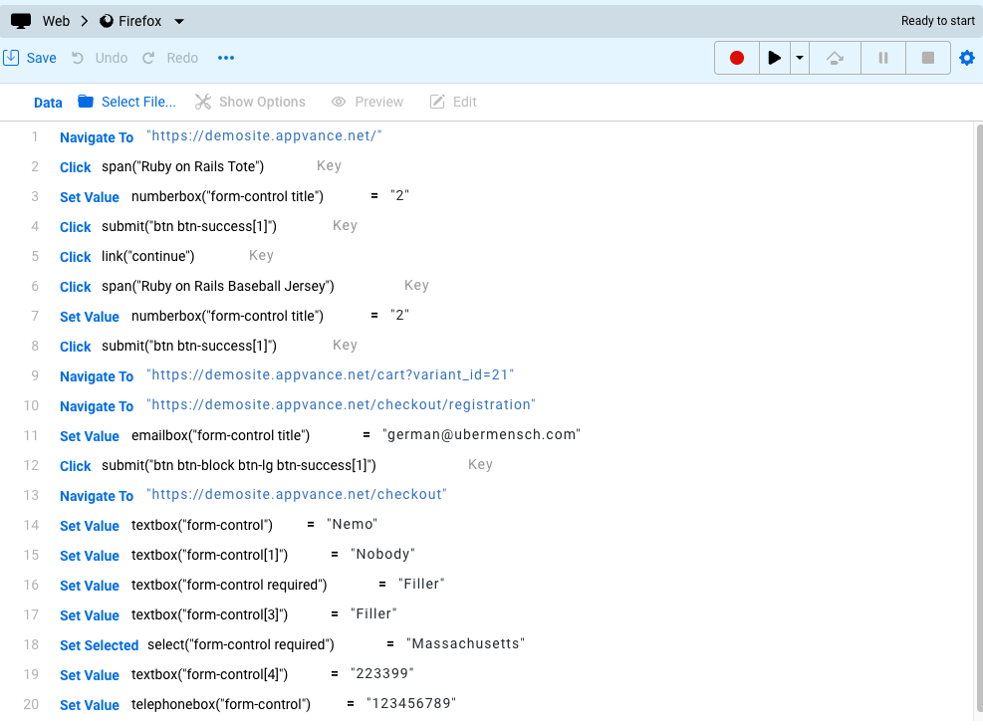Click the Set Selected action in step 18
This screenshot has height=728, width=983.
tap(99, 645)
